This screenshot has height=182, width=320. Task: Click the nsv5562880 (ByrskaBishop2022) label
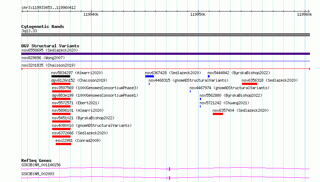pyautogui.click(x=231, y=95)
